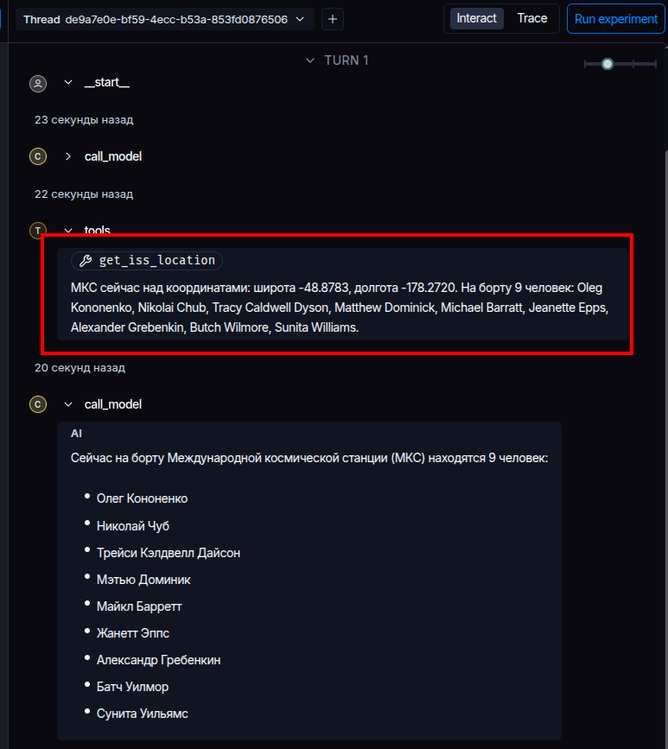Screen dimensions: 668x749
Task: Collapse the second call_model node
Action: [x=68, y=404]
